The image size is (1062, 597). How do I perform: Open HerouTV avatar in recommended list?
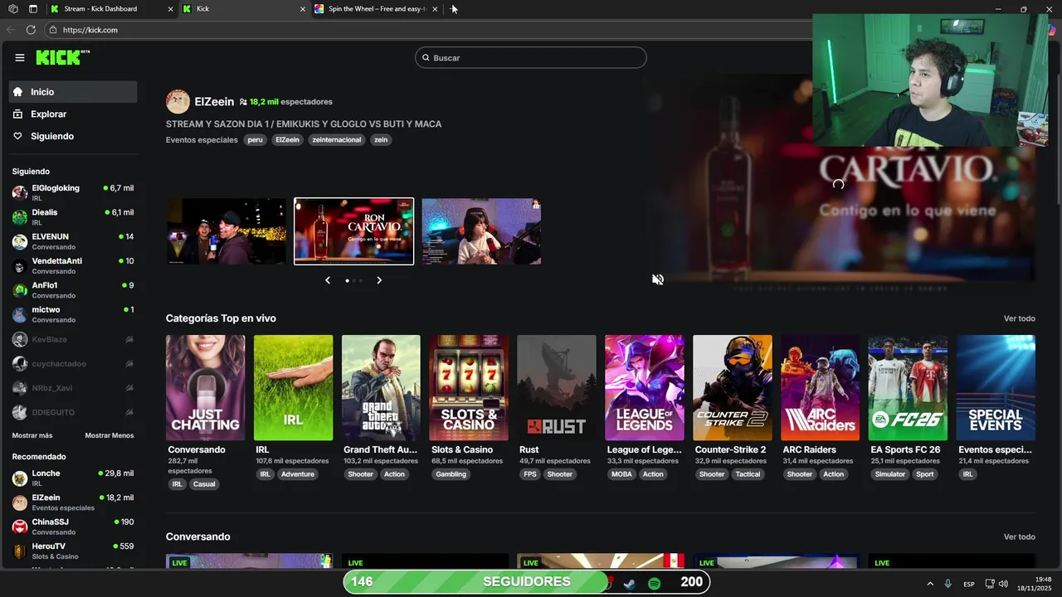pos(19,551)
